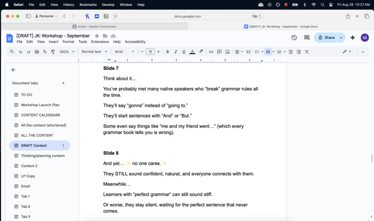Add a new document tab
The image size is (374, 221).
pos(63,83)
